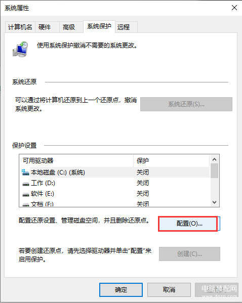Select the Local Disk (C:) drive icon
This screenshot has height=303, width=242.
(x=25, y=172)
